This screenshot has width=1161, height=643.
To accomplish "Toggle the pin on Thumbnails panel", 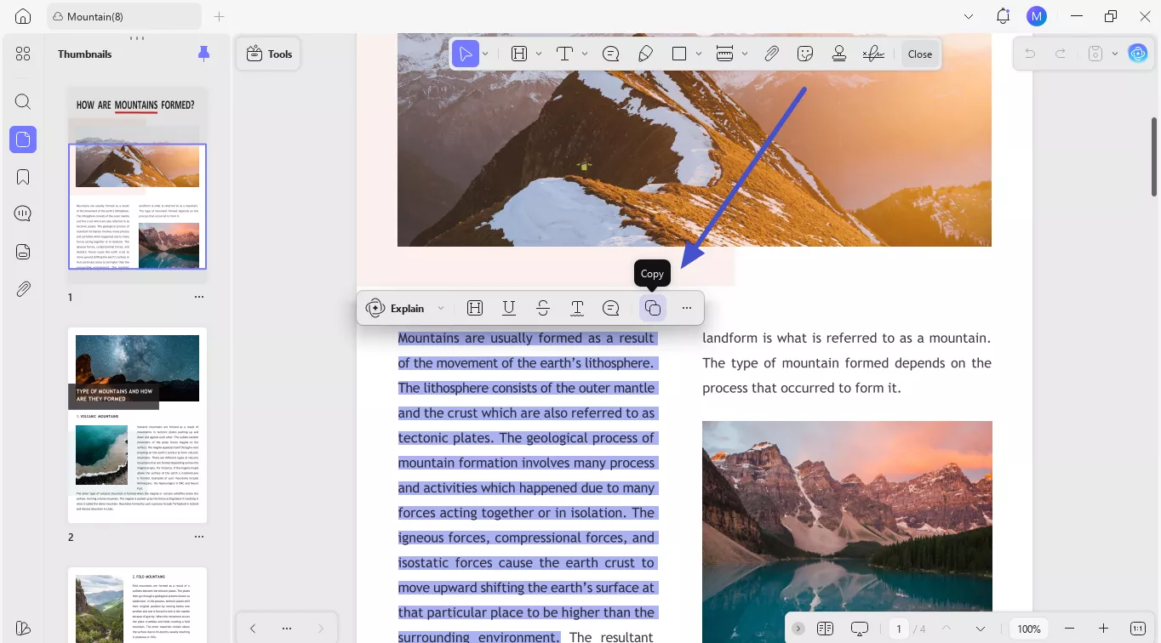I will point(203,54).
